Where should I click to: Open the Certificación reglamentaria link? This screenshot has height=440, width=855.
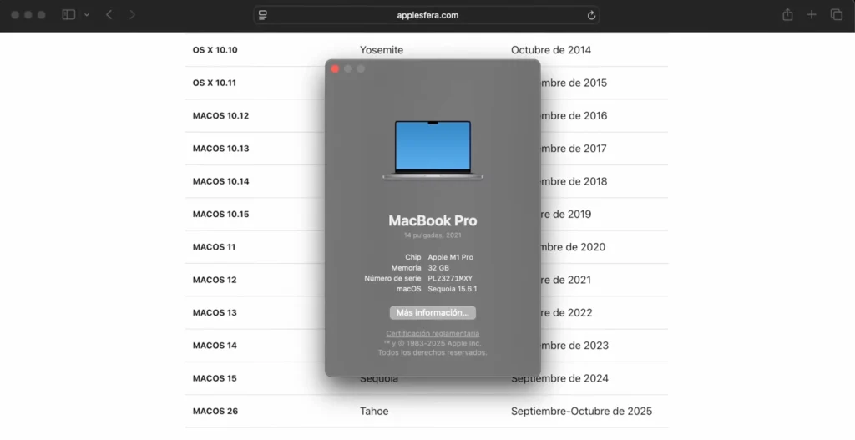coord(433,334)
